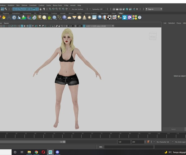Viewport: 186px width, 155px height.
Task: Open the Skeleton menu
Action: (11, 5)
